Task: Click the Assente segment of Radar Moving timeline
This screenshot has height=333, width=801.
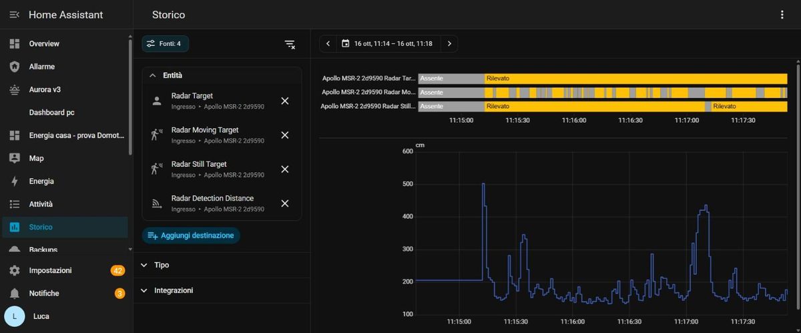Action: (451, 92)
